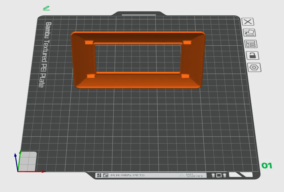The height and width of the screenshot is (192, 284).
Task: Click the bottom-left orange mounting tab
Action: (91, 76)
